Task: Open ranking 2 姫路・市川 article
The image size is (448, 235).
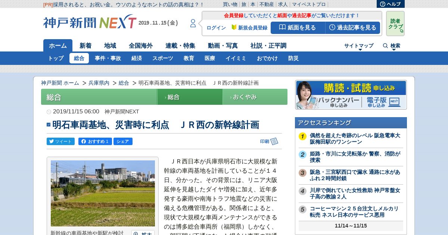Action: (355, 157)
